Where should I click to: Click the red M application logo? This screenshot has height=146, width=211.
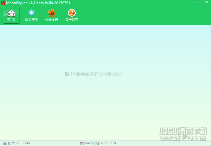(x=3, y=3)
